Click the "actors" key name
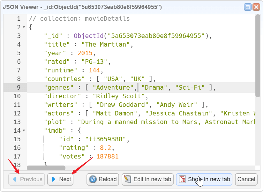Screen dimensions: 264x192 coord(59,113)
